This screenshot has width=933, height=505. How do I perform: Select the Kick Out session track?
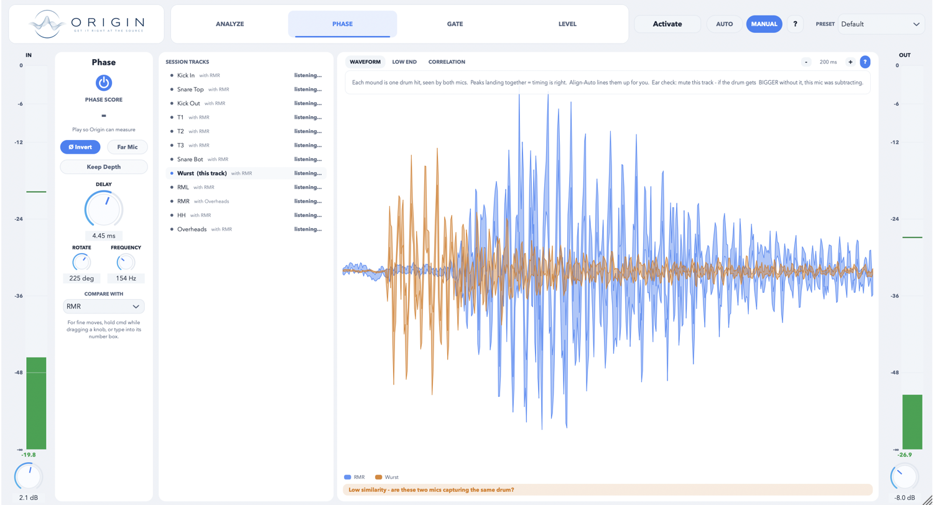coord(246,103)
